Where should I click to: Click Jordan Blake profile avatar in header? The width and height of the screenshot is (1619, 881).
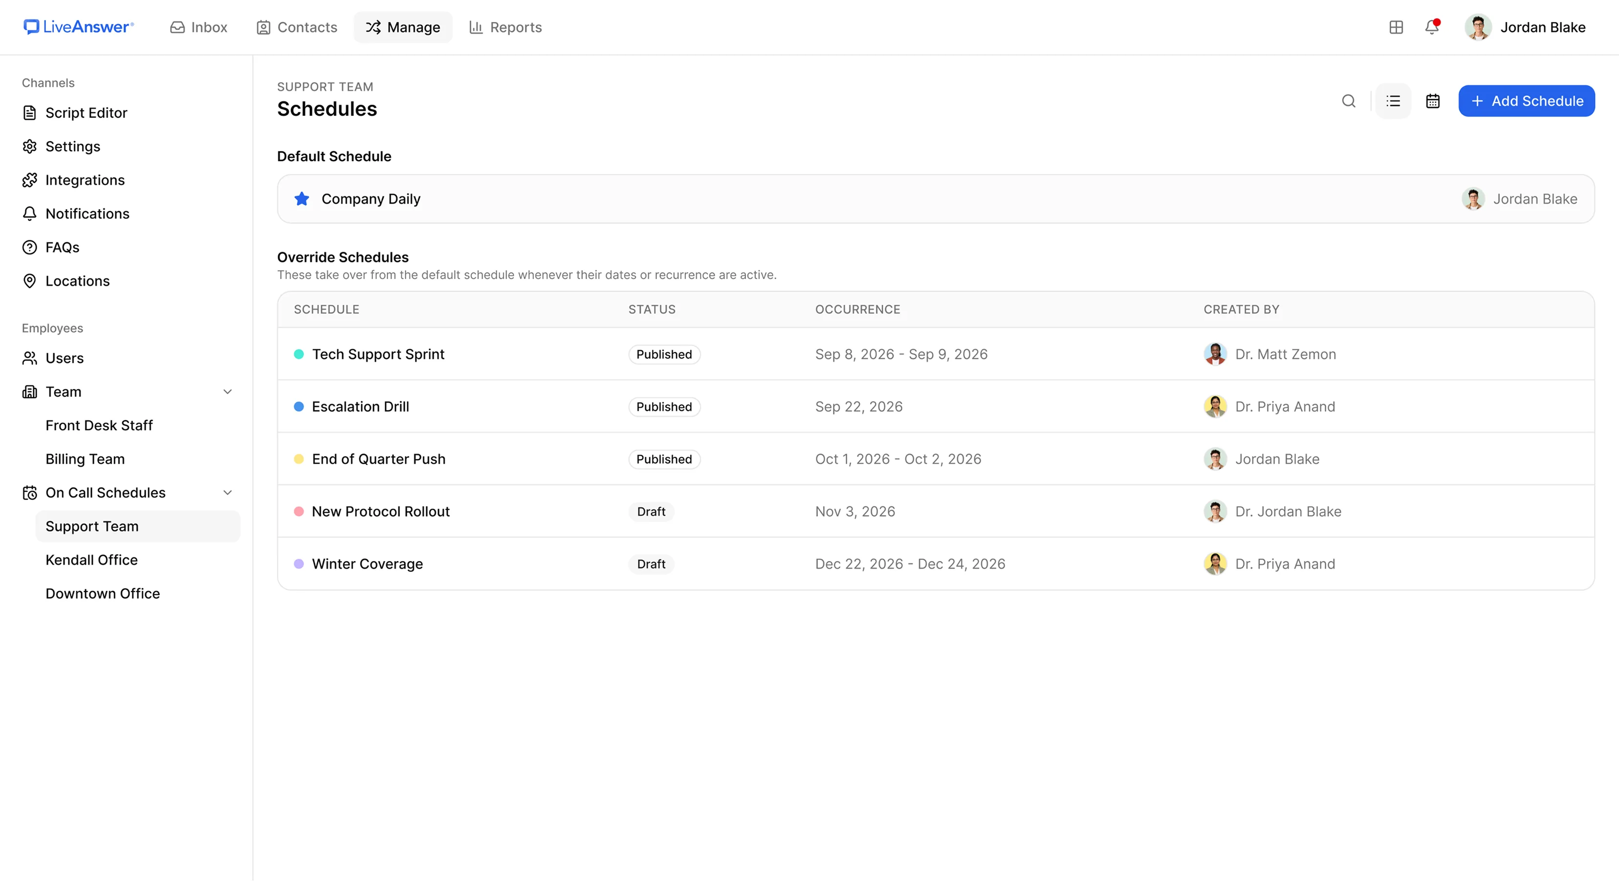point(1478,27)
